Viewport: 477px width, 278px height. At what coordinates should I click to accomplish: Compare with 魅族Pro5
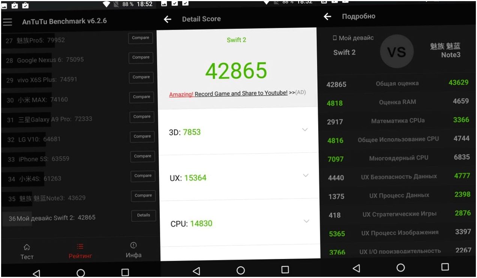point(141,38)
